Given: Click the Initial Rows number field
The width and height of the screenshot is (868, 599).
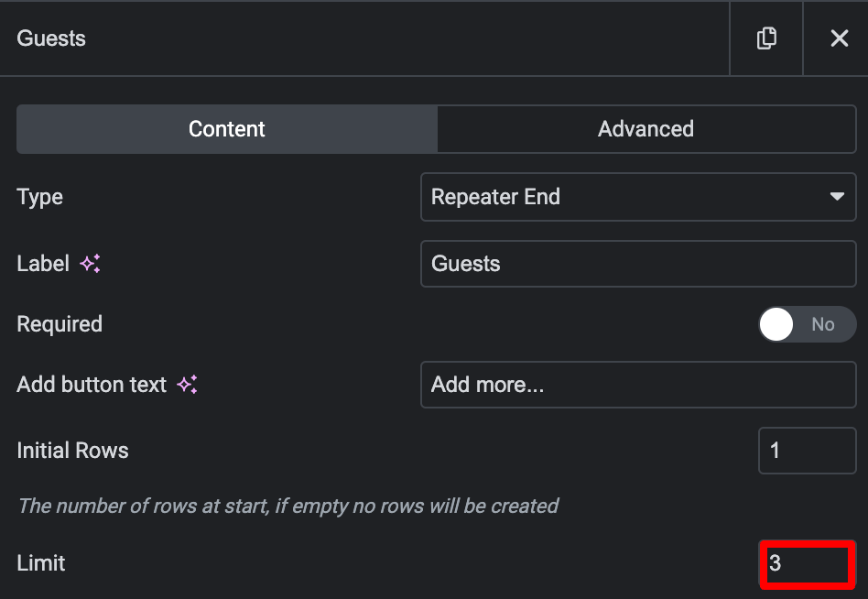Looking at the screenshot, I should pyautogui.click(x=807, y=451).
